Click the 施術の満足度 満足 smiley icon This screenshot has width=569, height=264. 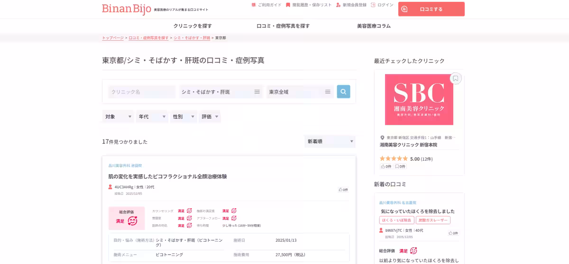pyautogui.click(x=234, y=211)
